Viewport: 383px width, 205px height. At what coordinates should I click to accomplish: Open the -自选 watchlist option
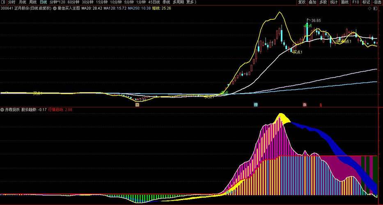pos(377,2)
